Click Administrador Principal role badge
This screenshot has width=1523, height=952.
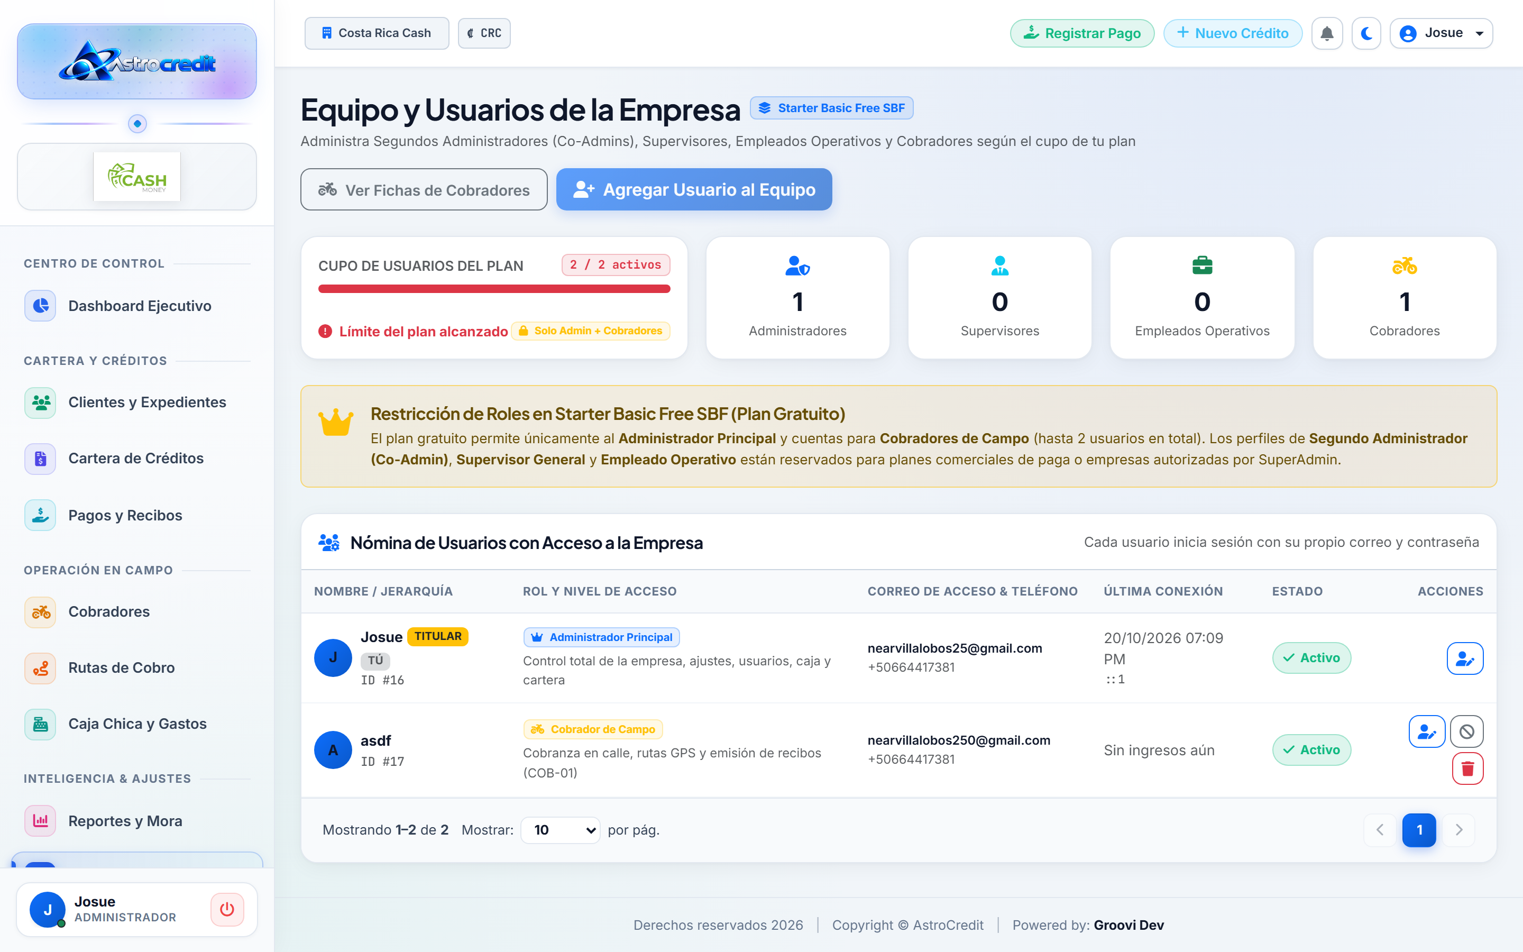601,637
